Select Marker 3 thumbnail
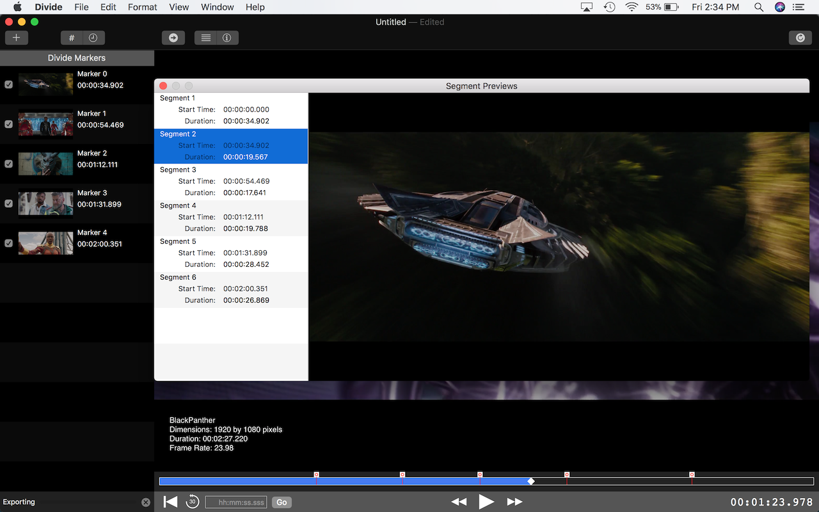819x512 pixels. [x=45, y=204]
